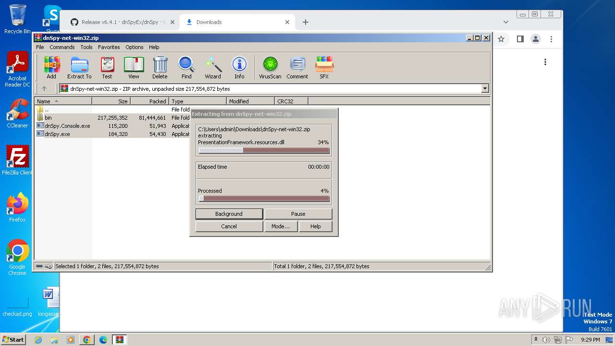Open the Commands menu
Screen dimensions: 615x346
(x=62, y=47)
